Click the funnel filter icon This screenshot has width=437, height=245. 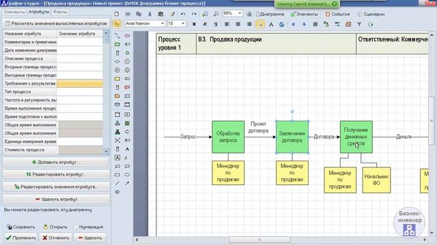click(359, 24)
